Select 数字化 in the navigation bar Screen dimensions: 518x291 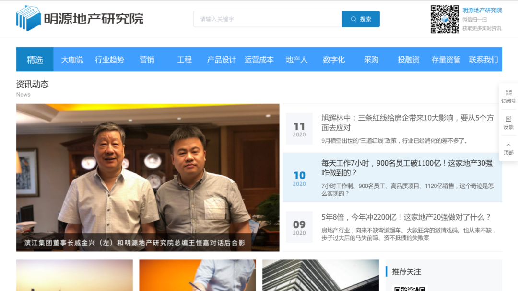(334, 60)
